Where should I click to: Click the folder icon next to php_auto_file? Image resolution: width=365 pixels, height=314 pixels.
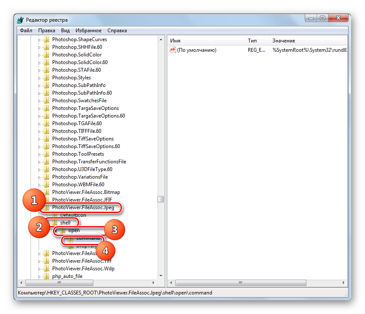pos(47,276)
